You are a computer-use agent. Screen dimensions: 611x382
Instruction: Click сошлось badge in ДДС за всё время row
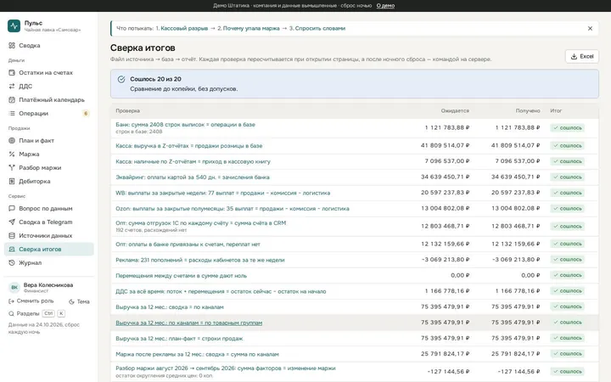(x=568, y=291)
